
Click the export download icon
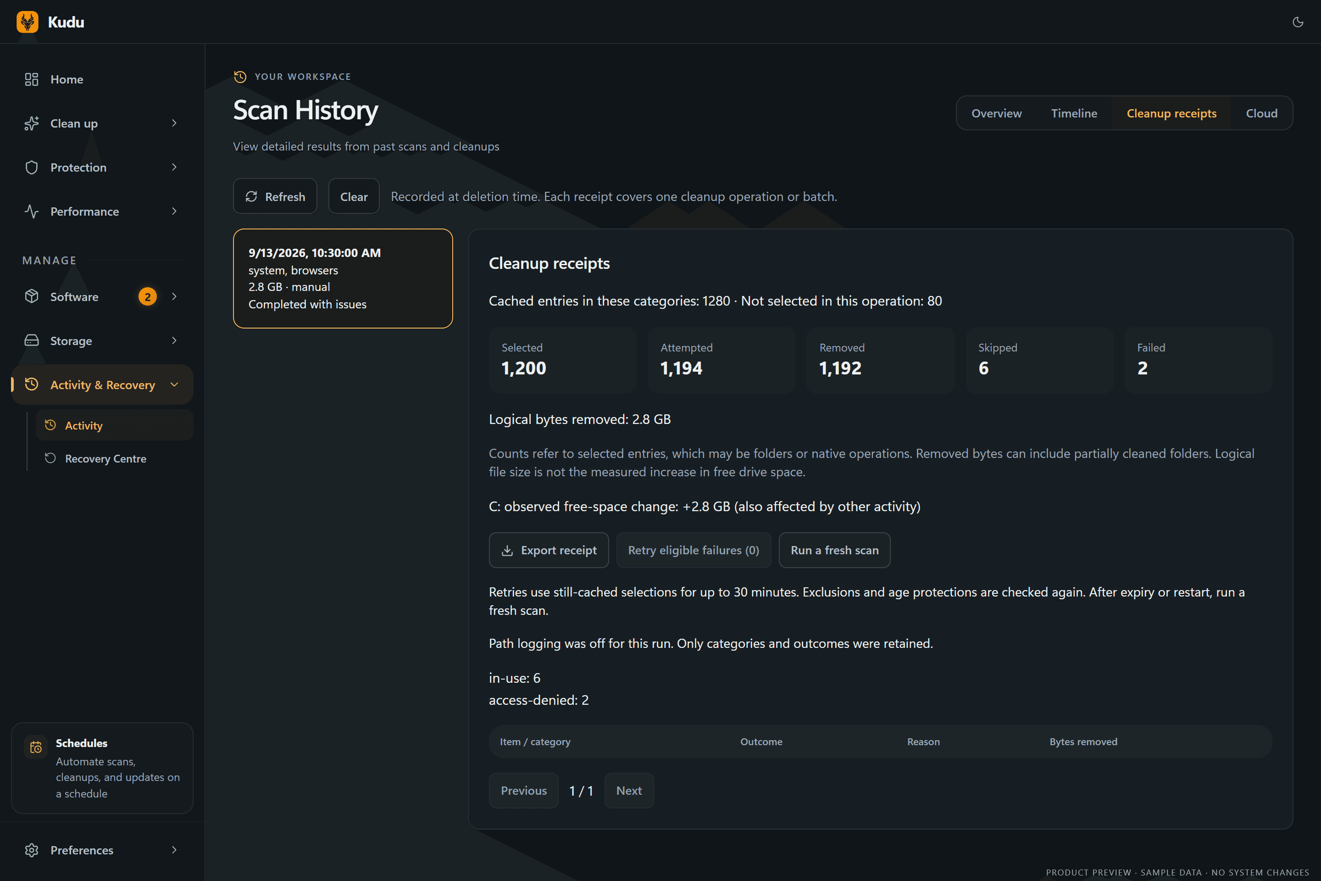(x=507, y=550)
